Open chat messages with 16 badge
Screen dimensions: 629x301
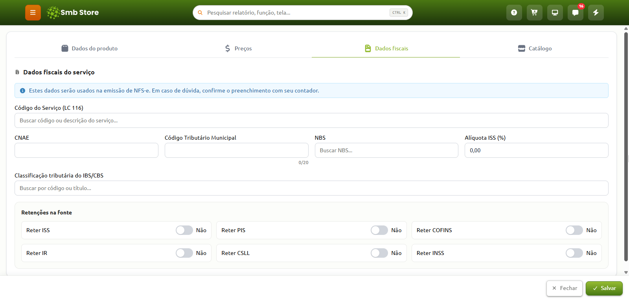[575, 13]
